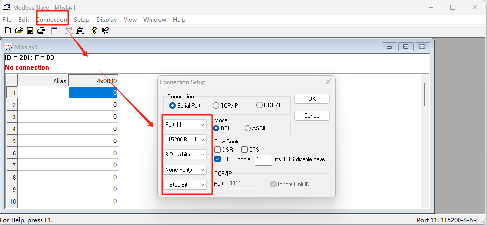The width and height of the screenshot is (487, 225).
Task: Enable the DSR flow control checkbox
Action: [x=218, y=150]
